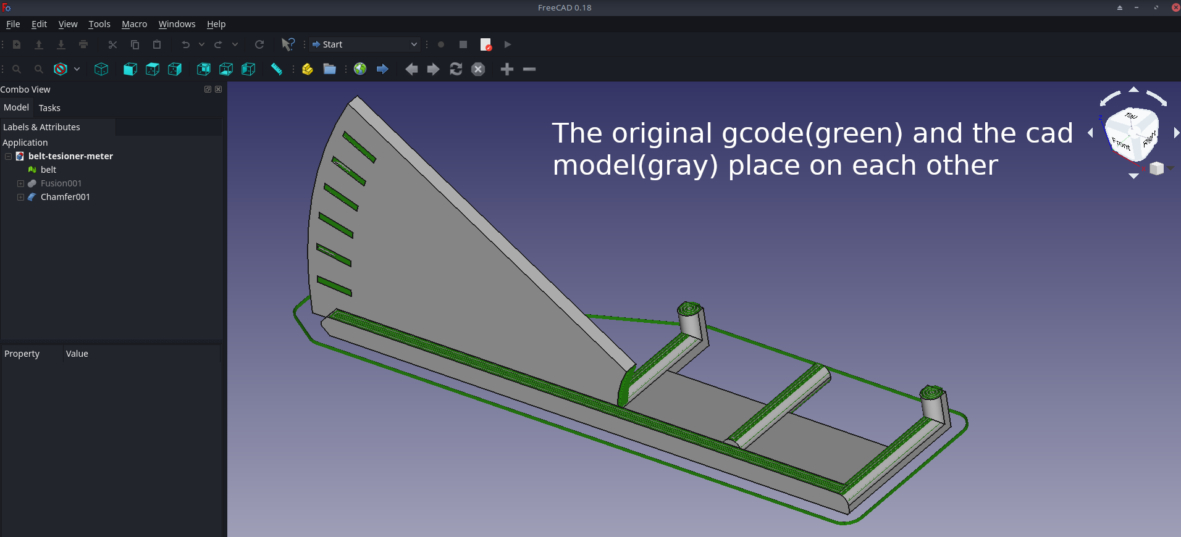Open the Macro menu
The width and height of the screenshot is (1181, 537).
(x=134, y=24)
